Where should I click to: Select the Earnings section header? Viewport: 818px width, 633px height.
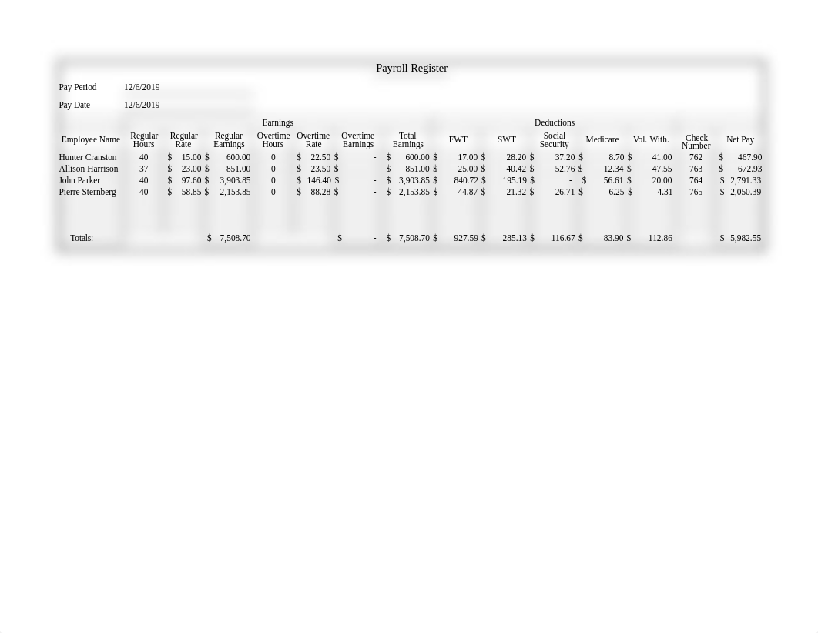[277, 122]
